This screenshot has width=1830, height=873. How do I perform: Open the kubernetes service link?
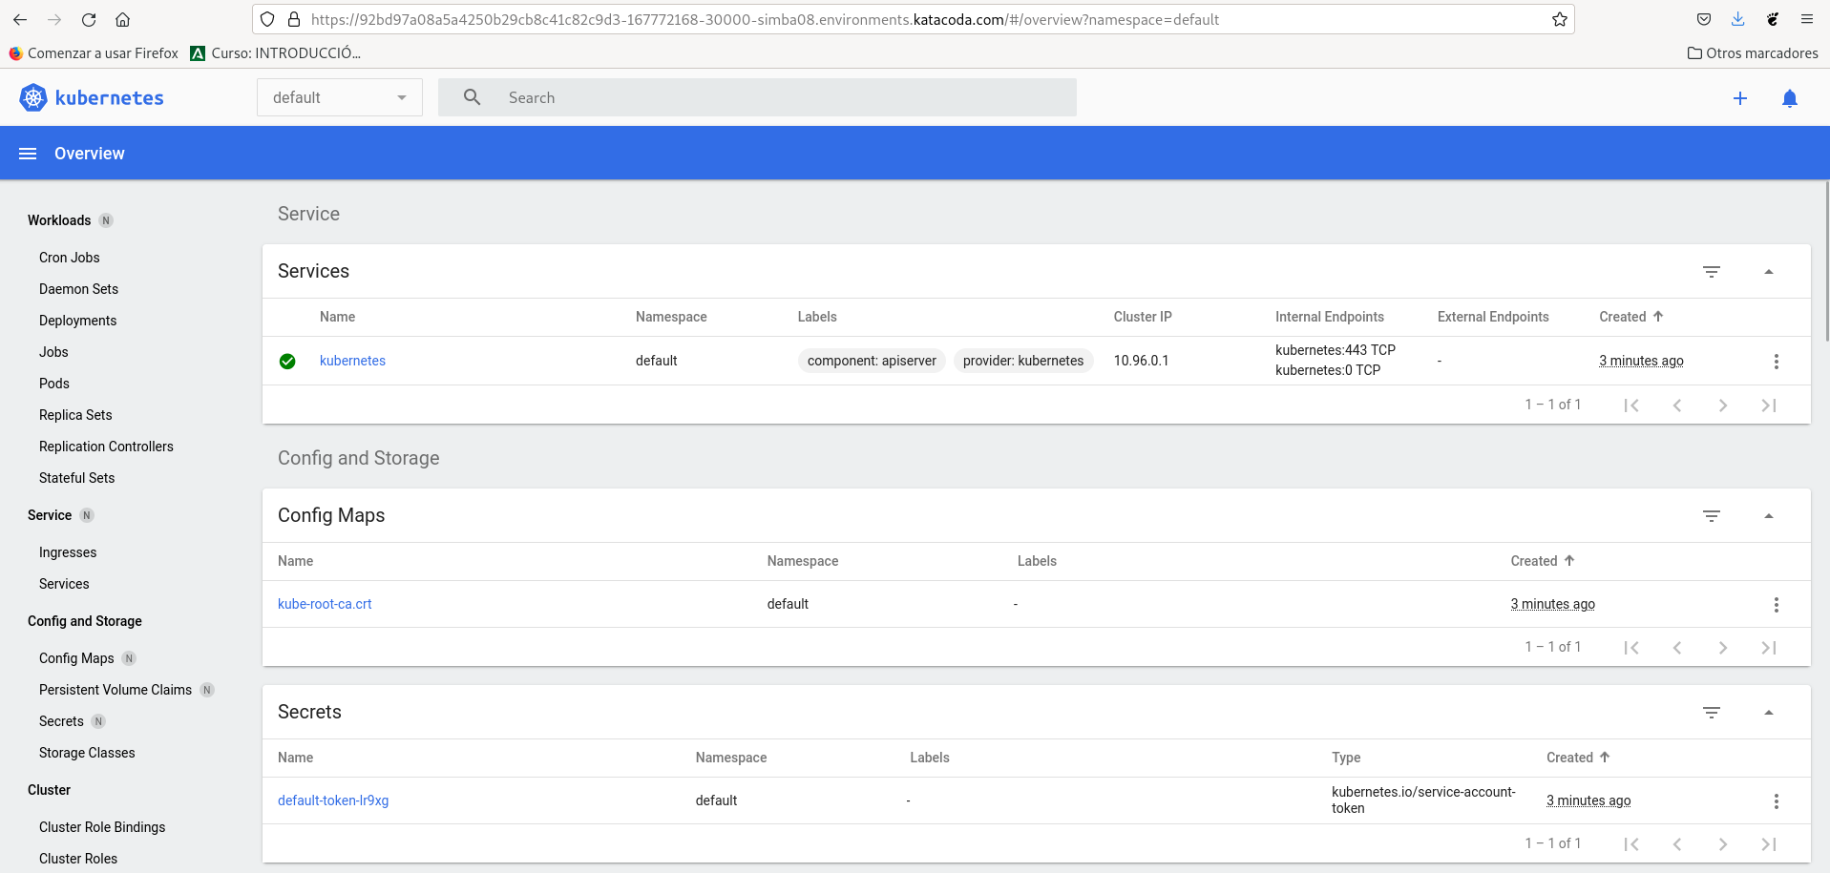point(352,361)
